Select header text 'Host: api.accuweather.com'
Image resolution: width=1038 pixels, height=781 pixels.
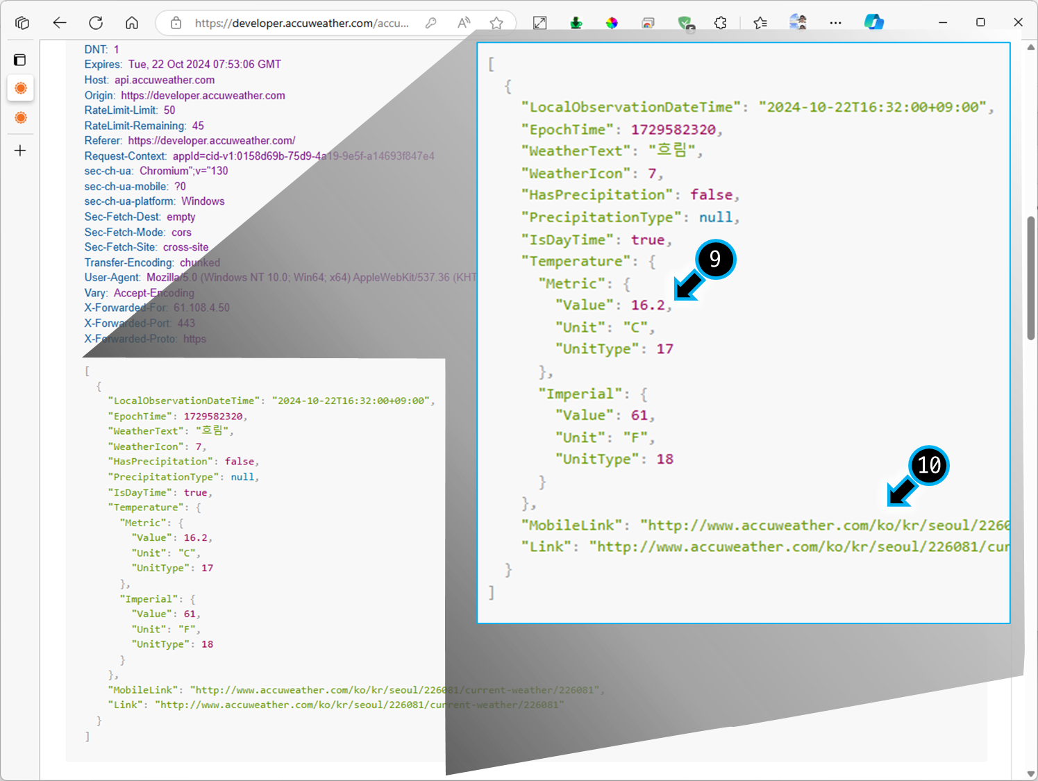(x=149, y=80)
